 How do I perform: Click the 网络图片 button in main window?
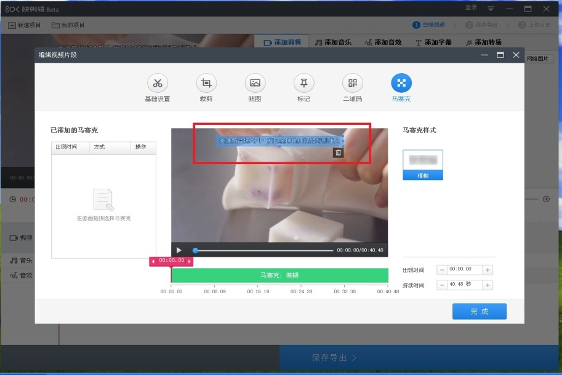tap(537, 58)
